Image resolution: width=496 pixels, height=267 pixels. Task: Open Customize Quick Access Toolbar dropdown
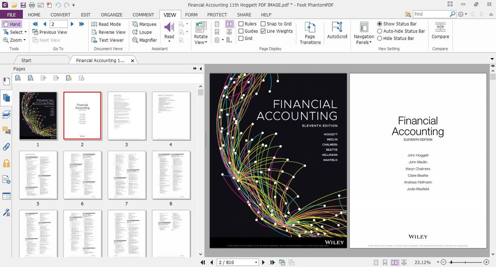[x=74, y=5]
